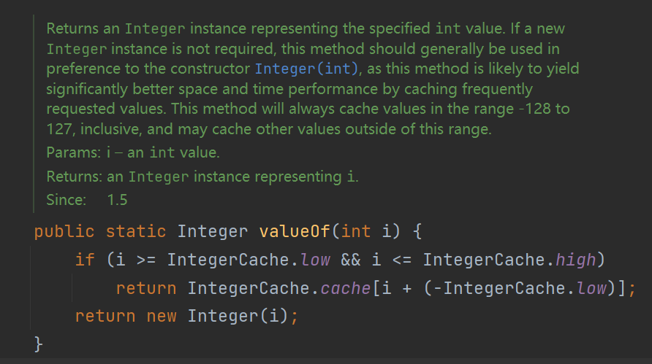The width and height of the screenshot is (652, 364).
Task: Click the Since 1.5 version text
Action: point(117,199)
